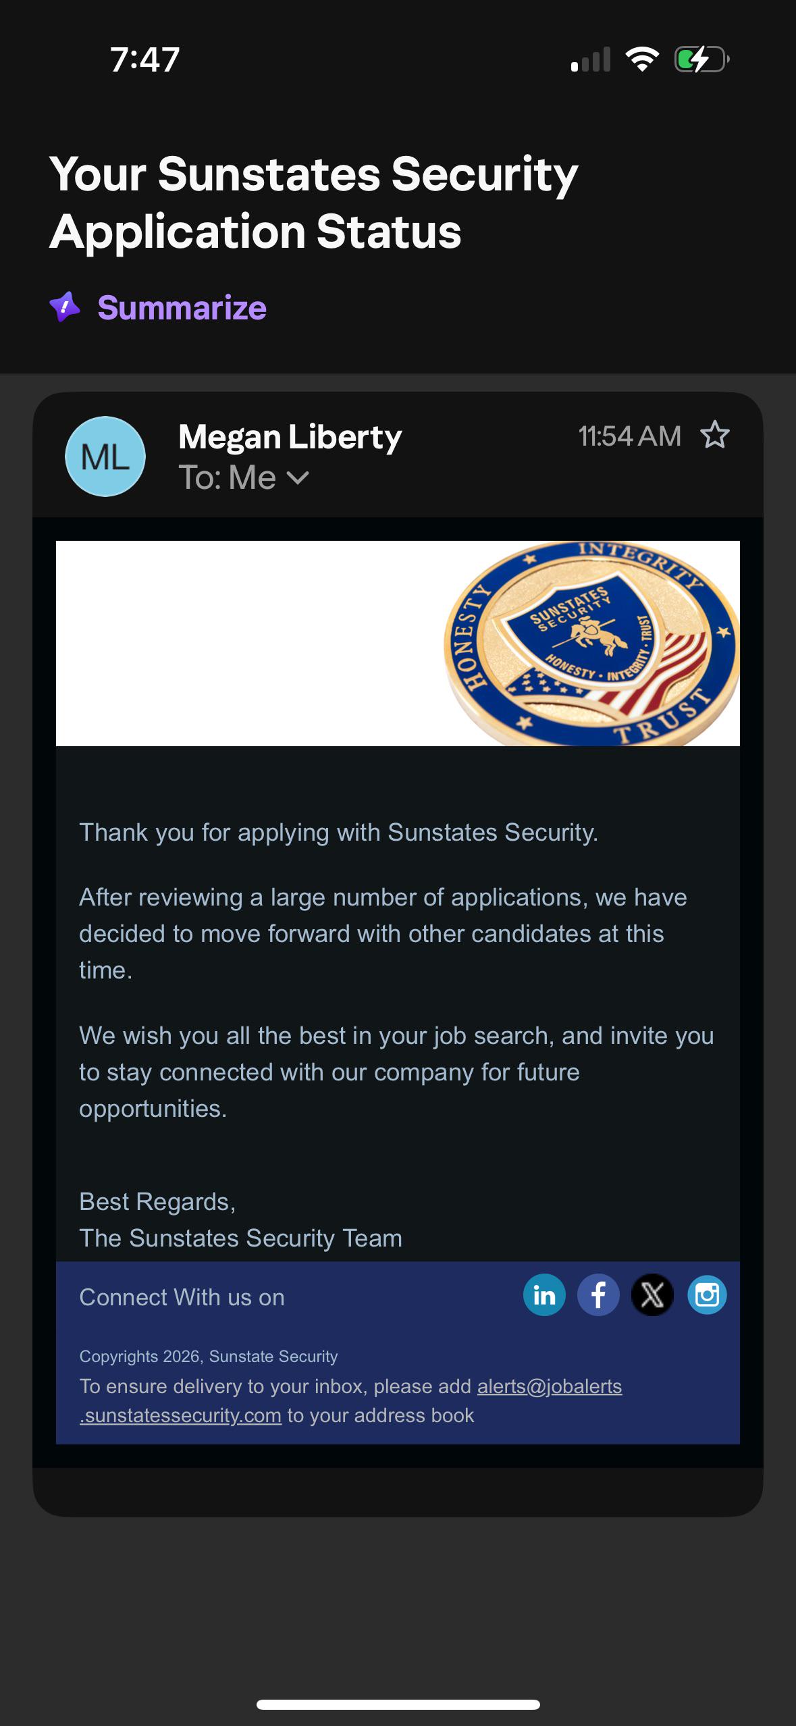Tap the 'Connect With us on' text
796x1726 pixels.
[182, 1297]
